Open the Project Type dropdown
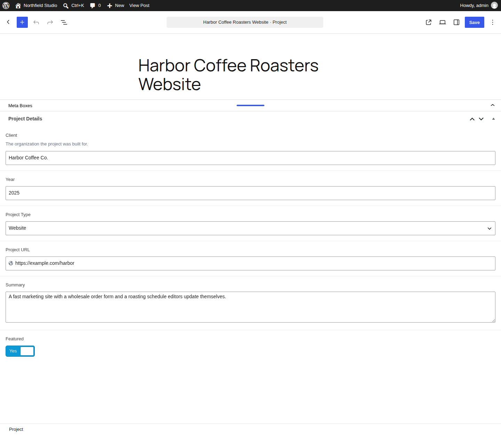The image size is (501, 435). (250, 228)
